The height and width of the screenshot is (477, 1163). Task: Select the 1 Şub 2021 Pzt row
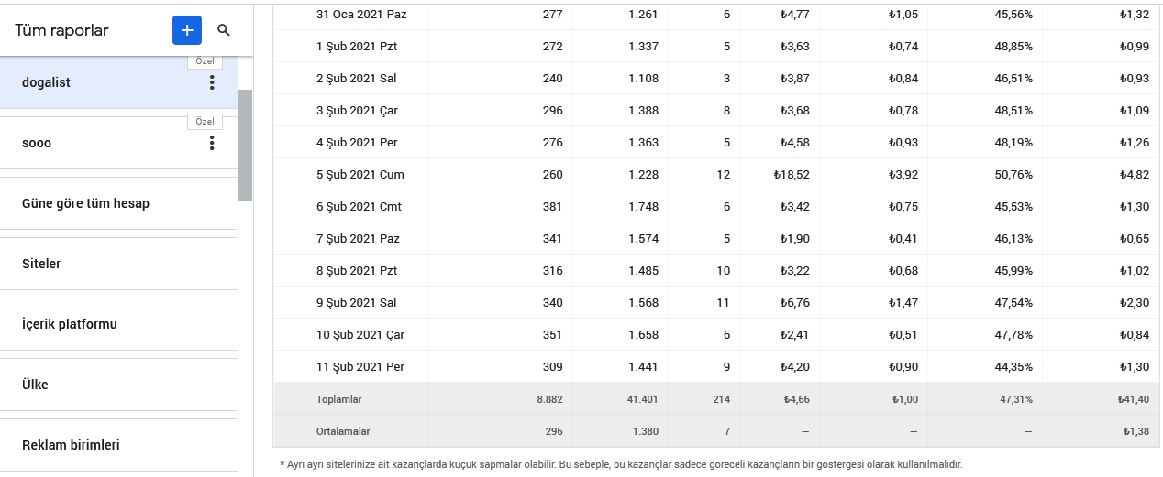click(x=717, y=47)
